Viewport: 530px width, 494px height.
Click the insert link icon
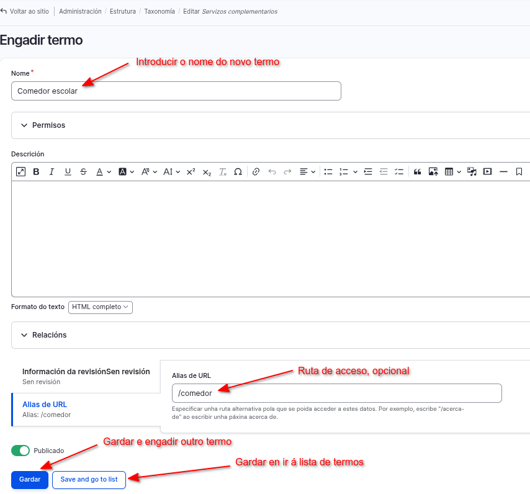[x=256, y=172]
